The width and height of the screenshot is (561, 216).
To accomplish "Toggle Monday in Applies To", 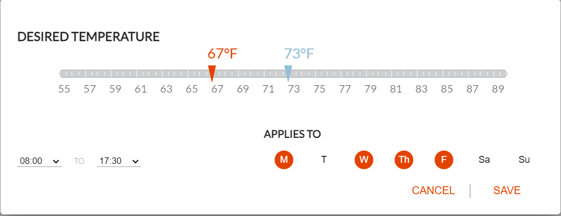I will pos(284,160).
